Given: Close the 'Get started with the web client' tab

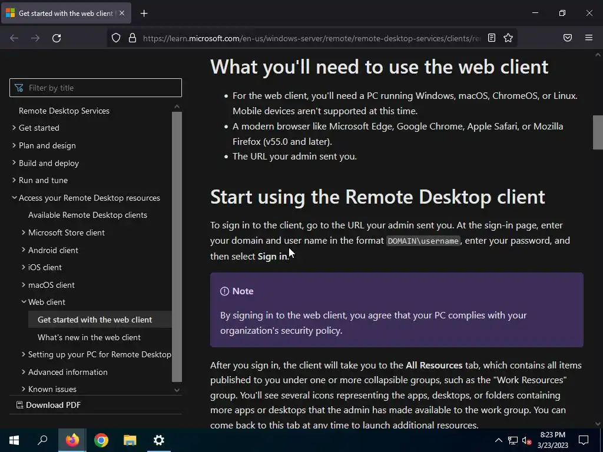Looking at the screenshot, I should pyautogui.click(x=122, y=13).
